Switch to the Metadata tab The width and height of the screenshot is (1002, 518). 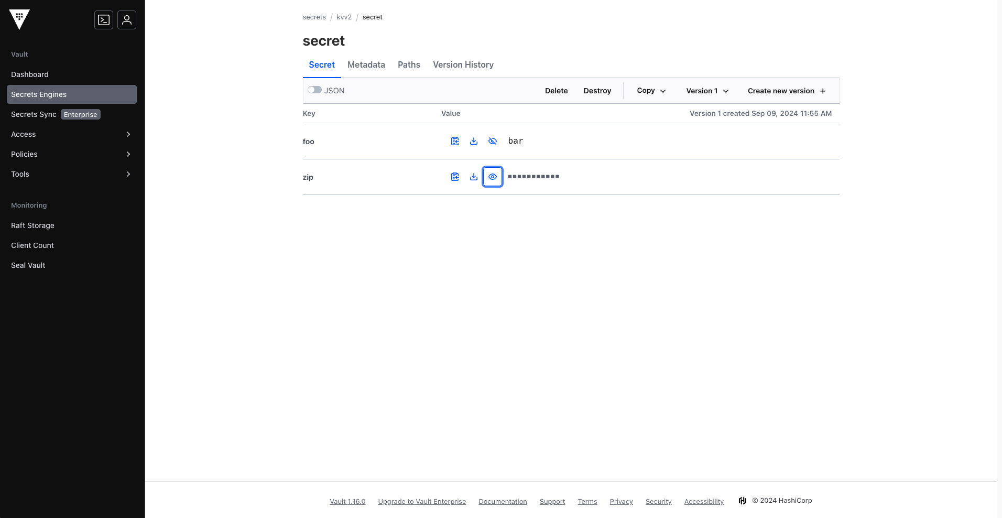click(366, 64)
